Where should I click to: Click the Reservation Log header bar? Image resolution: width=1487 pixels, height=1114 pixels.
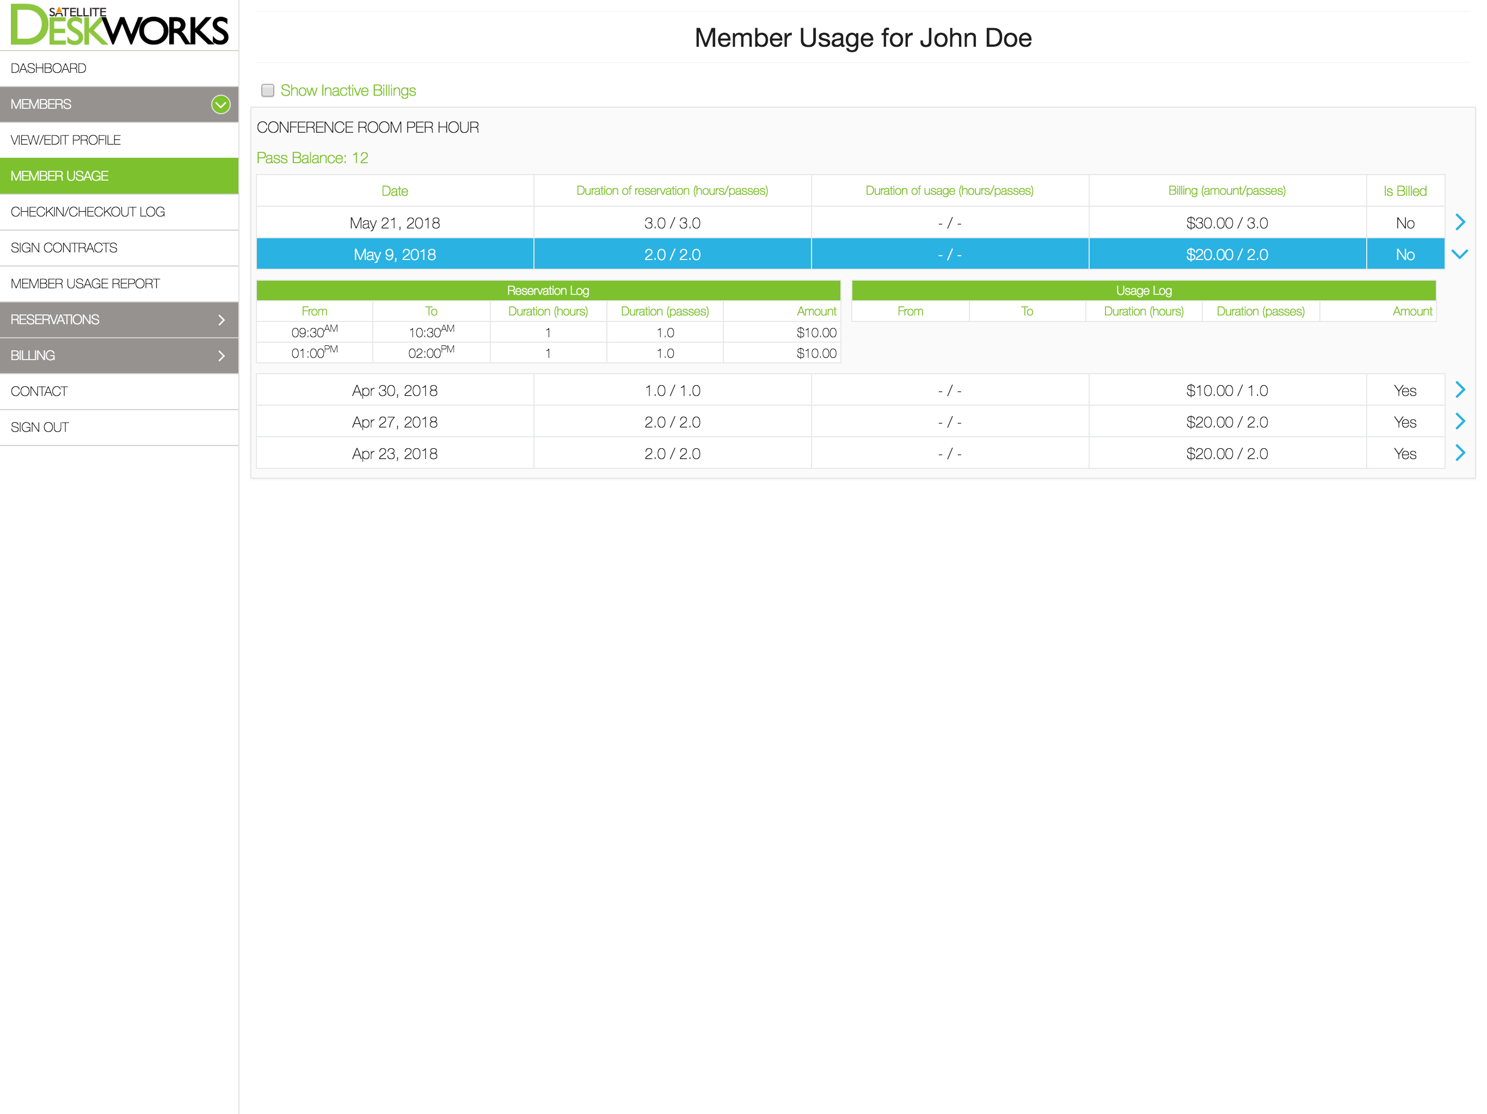click(x=548, y=290)
